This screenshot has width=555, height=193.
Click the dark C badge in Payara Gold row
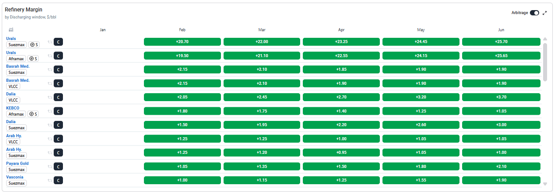tap(59, 167)
